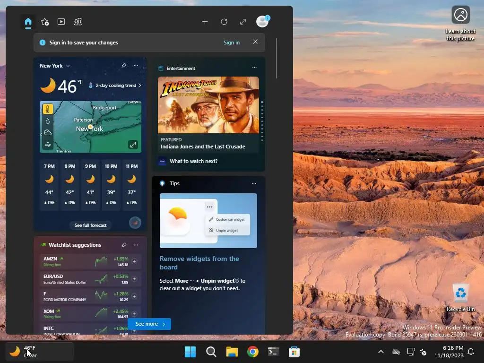This screenshot has height=363, width=484.
Task: Open the 11 PM hourly forecast
Action: [132, 185]
